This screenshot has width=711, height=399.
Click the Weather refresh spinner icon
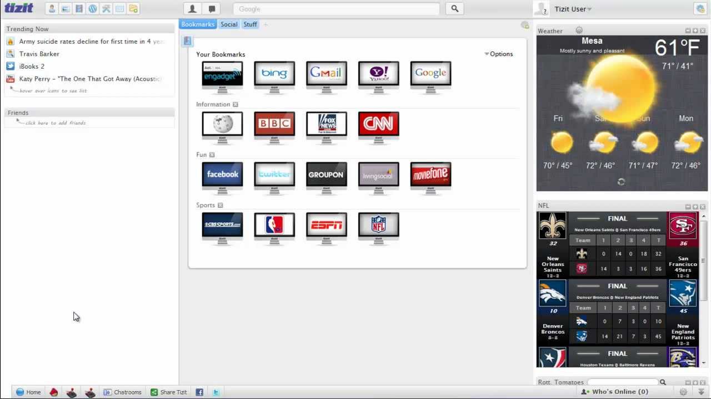pyautogui.click(x=621, y=182)
